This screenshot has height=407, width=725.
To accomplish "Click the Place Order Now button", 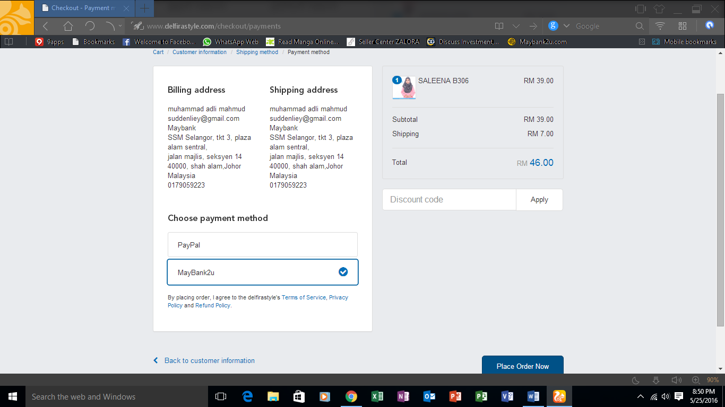I will pos(523,365).
